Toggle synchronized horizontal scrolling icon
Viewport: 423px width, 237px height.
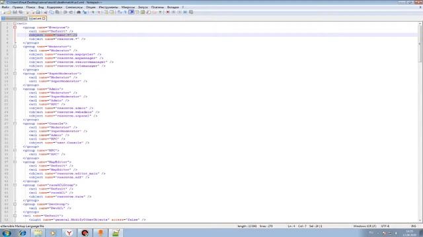coord(112,12)
